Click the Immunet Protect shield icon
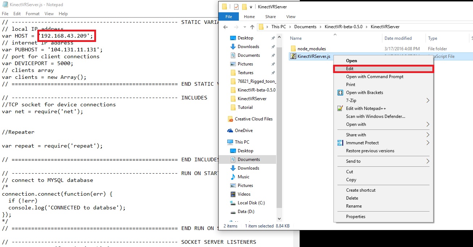Screen dimensions: 473x247 pos(340,143)
